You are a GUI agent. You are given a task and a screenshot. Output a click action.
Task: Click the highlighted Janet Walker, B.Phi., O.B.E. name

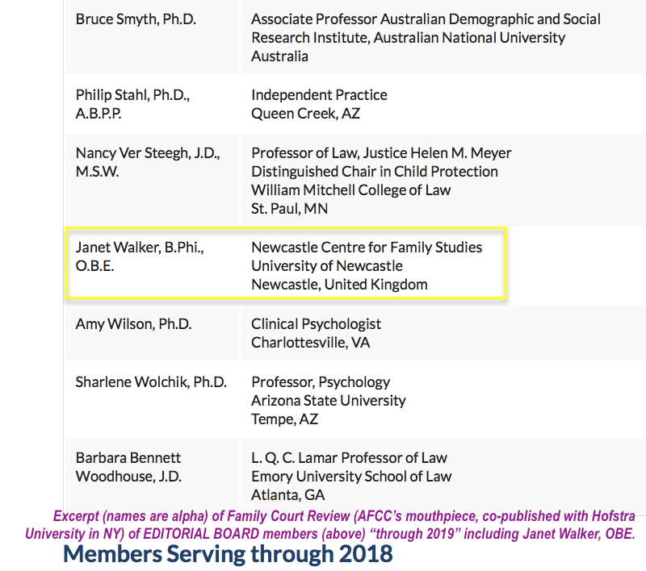coord(139,256)
